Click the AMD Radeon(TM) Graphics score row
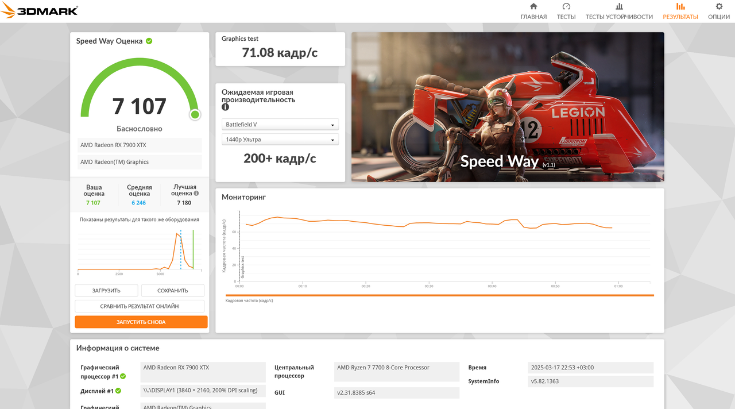The width and height of the screenshot is (735, 409). point(140,162)
